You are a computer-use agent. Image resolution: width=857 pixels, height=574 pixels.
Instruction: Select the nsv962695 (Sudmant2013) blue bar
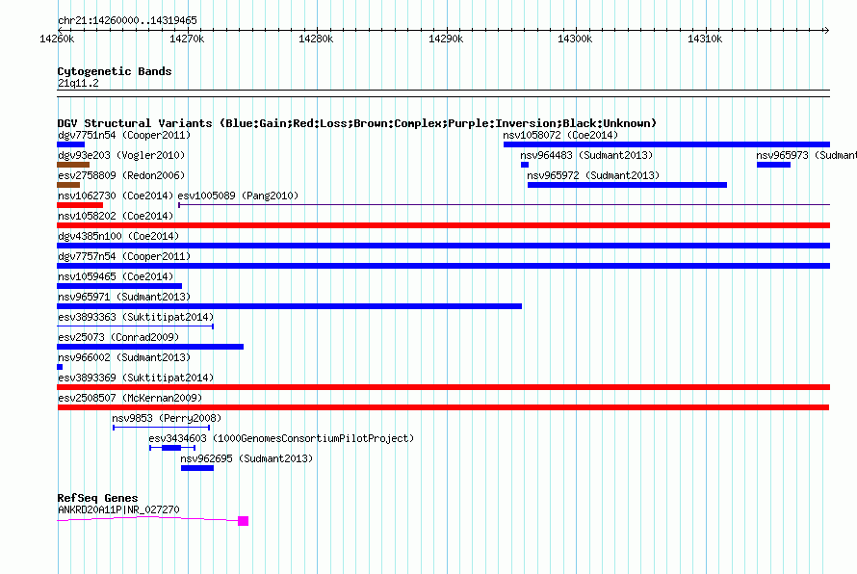pyautogui.click(x=197, y=468)
